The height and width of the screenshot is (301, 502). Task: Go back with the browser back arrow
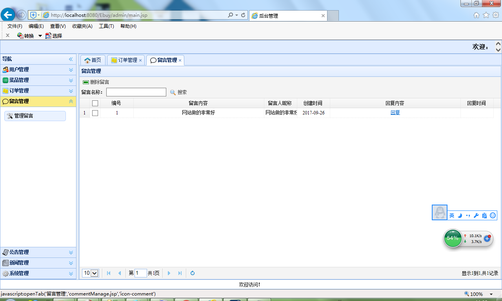pyautogui.click(x=7, y=15)
